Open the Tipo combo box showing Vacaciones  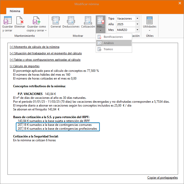(128, 19)
